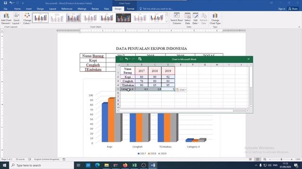
Task: Show hidden system tray icons
Action: 256,165
